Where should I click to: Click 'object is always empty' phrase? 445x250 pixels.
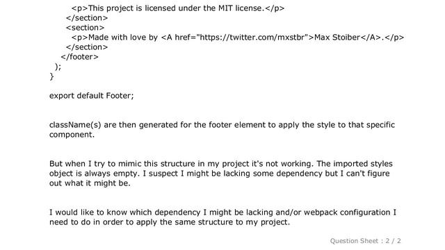(95, 174)
